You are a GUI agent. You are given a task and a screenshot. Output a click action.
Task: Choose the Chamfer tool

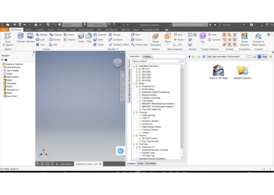[100, 35]
